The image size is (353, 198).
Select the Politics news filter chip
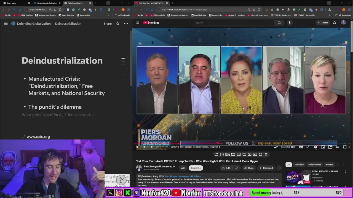315,164
